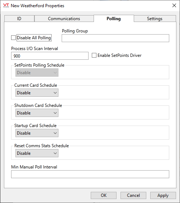Go to the Settings tab
The width and height of the screenshot is (180, 203).
[155, 19]
